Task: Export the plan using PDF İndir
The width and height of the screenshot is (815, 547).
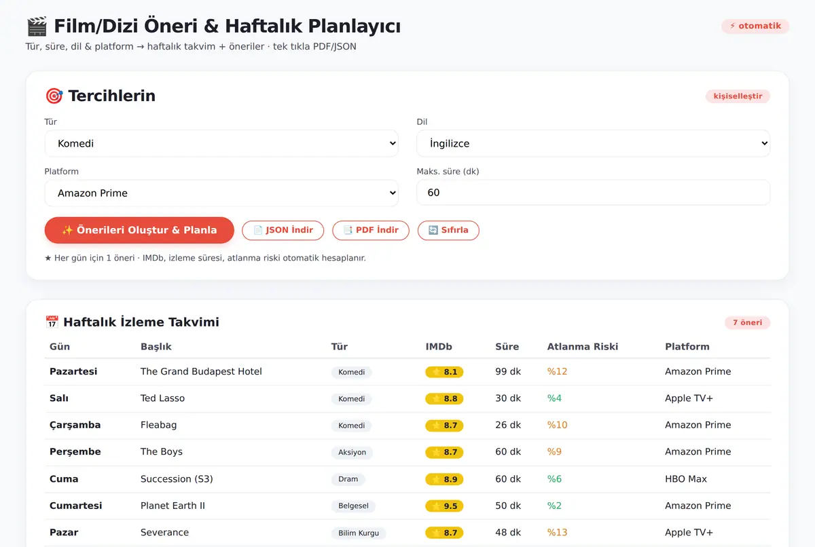Action: click(371, 230)
